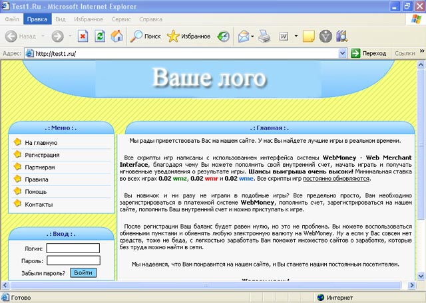Click the scroll left arrow
Screen dimensions: 426x303
(5, 285)
